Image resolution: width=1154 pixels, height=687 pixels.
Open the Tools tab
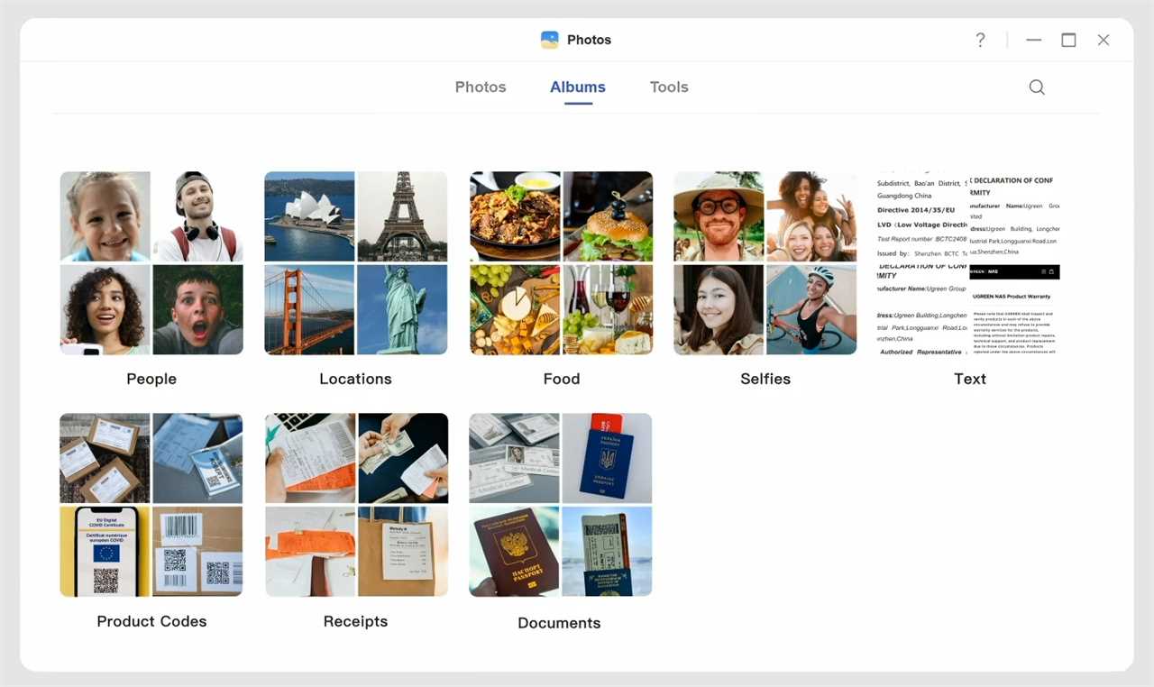click(x=669, y=87)
